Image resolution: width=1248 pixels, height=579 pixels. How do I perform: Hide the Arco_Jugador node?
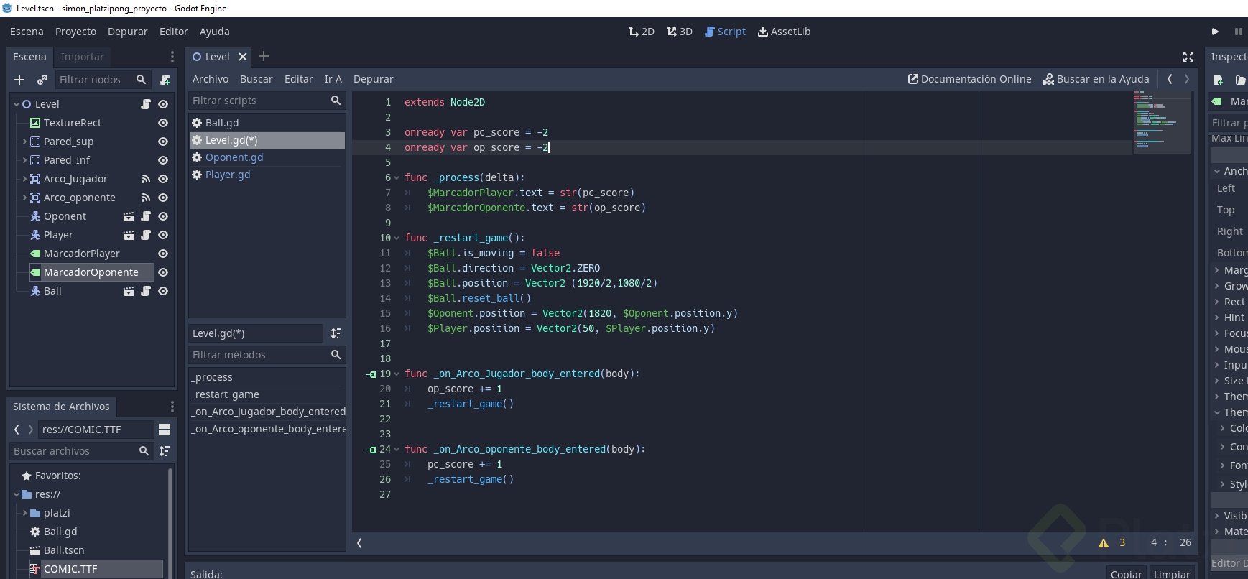(163, 179)
